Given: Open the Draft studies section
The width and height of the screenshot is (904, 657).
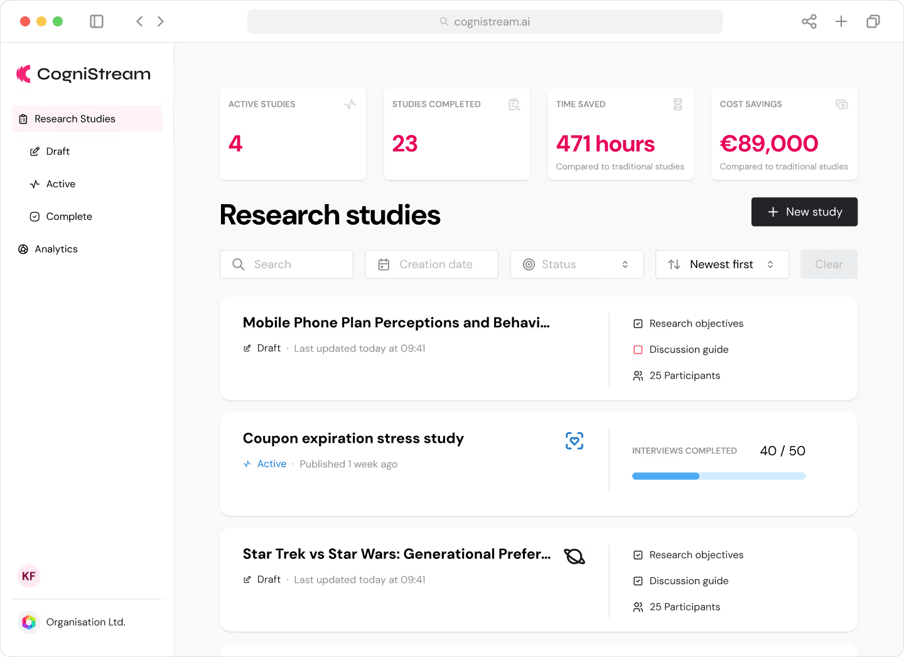Looking at the screenshot, I should pos(50,151).
